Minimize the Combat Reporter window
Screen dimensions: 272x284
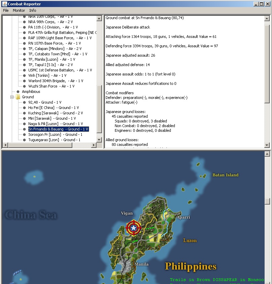(256, 4)
